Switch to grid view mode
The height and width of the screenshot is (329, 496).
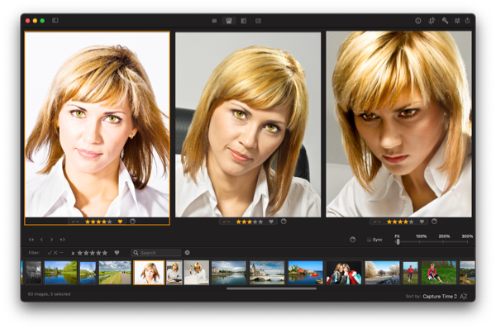pos(214,21)
